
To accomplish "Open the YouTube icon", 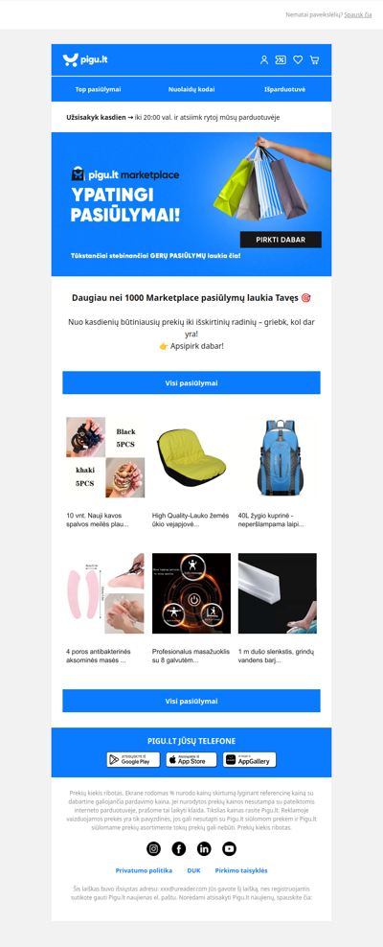I will (x=229, y=848).
